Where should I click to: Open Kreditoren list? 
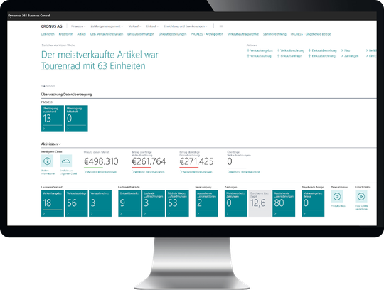coord(66,34)
